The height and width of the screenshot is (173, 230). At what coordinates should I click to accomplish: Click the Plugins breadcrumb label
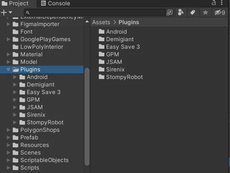click(x=128, y=22)
